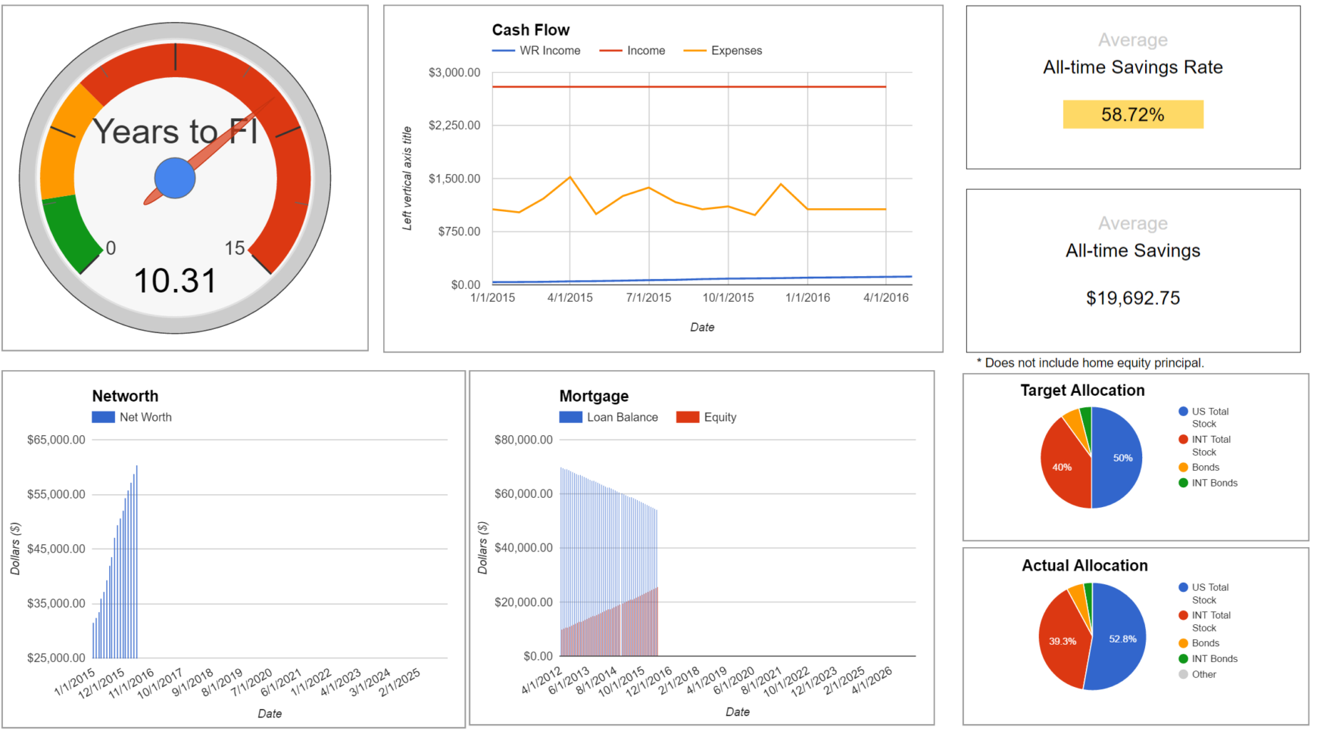Expand the Mortgage chart settings
The image size is (1317, 734).
point(921,382)
